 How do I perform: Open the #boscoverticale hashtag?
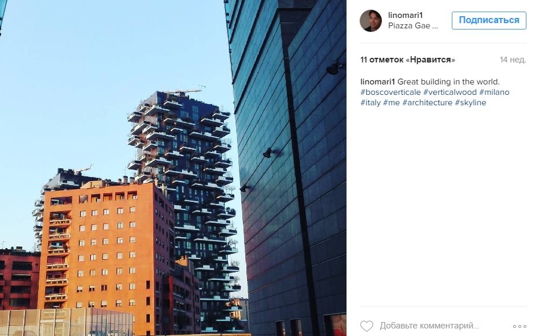pos(390,92)
